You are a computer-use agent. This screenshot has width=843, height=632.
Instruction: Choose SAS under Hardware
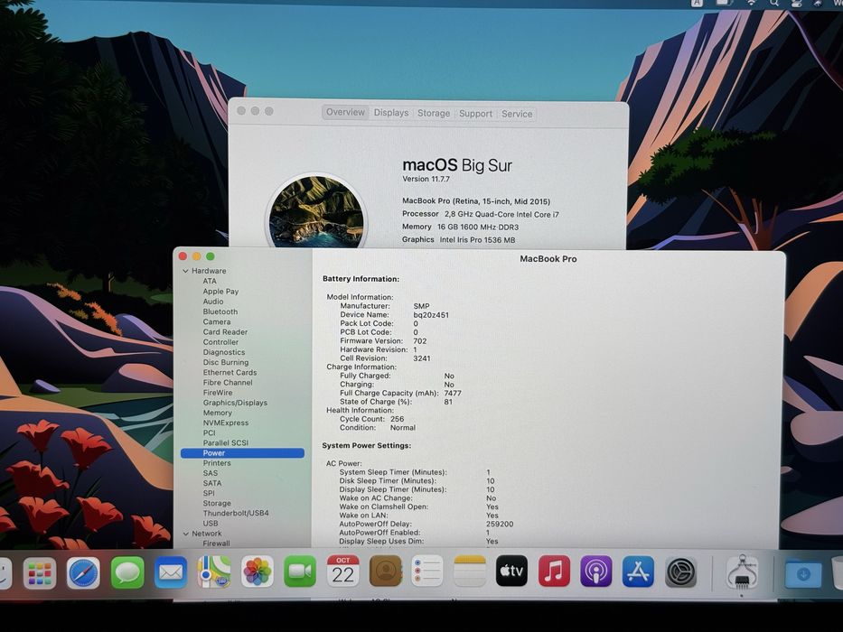click(x=211, y=473)
